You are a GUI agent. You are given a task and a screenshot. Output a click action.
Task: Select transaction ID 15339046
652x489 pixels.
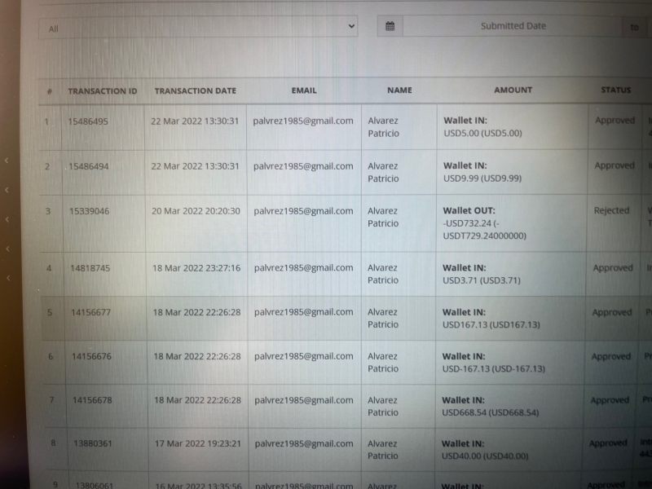(89, 211)
